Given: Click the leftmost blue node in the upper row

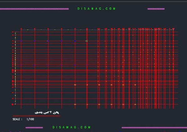Looking at the screenshot, I should 21,41.
